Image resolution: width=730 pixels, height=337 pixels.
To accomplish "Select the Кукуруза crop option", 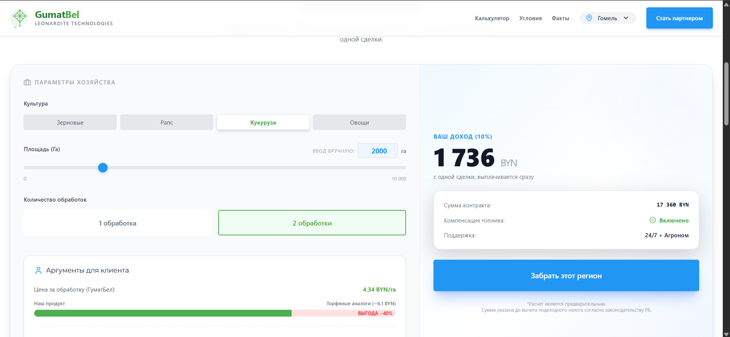I will (x=263, y=123).
